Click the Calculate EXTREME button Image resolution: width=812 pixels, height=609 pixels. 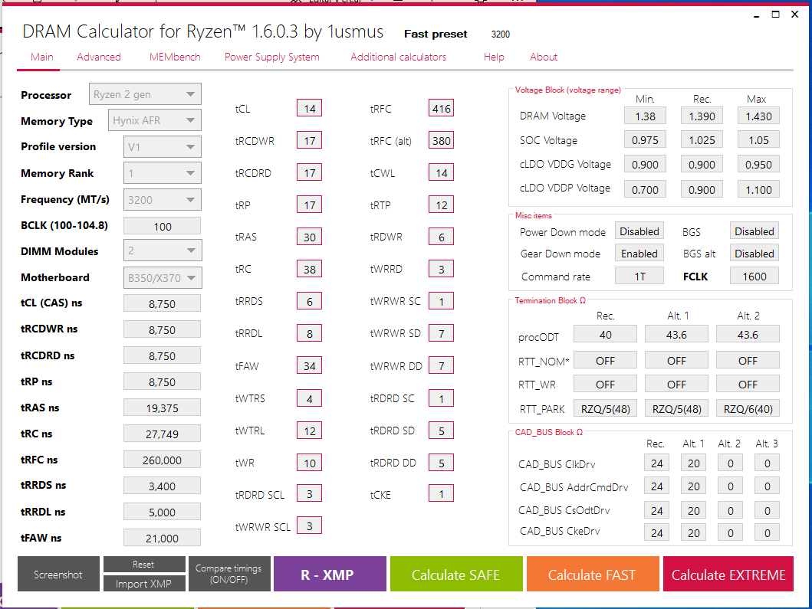(x=728, y=575)
